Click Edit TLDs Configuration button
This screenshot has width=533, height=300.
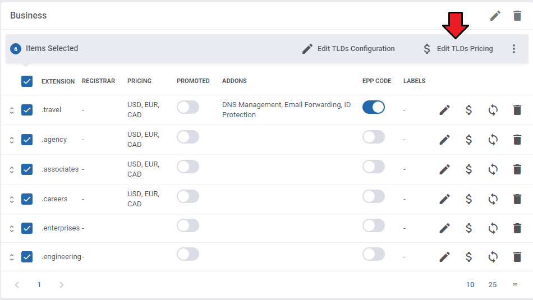coord(348,49)
